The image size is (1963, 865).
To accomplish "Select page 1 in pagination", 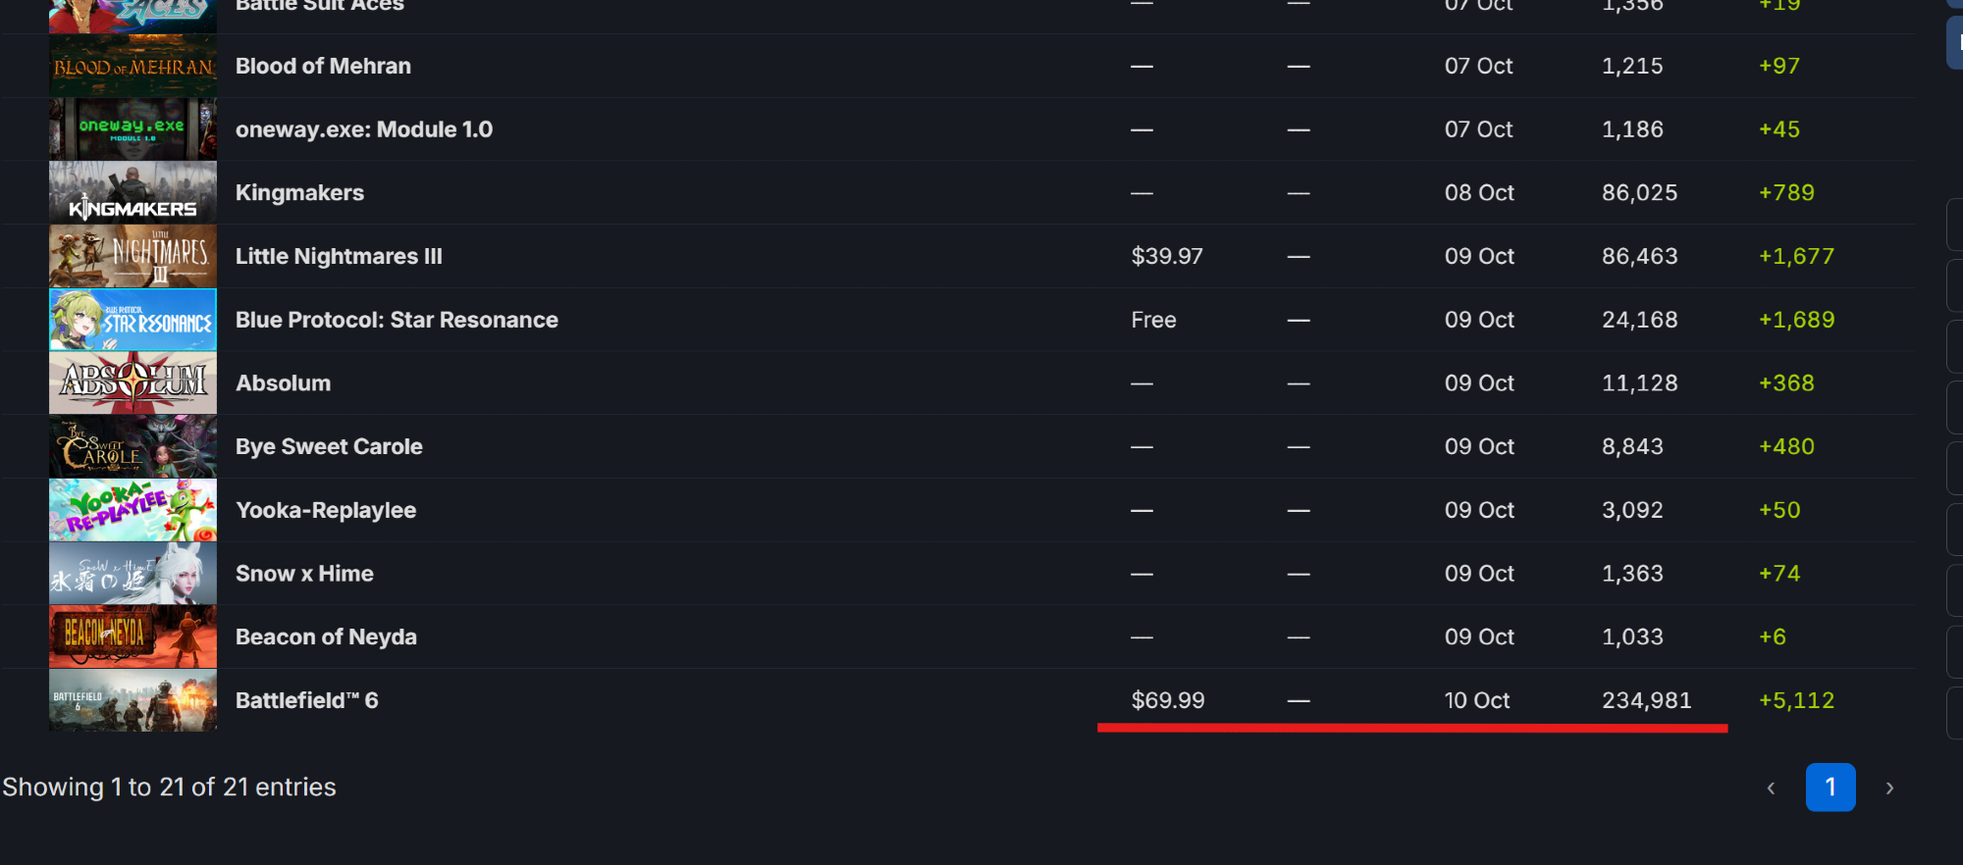I will (1830, 788).
